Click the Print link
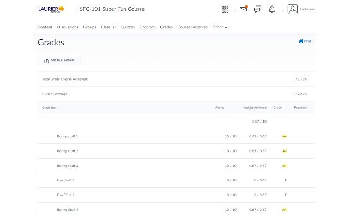Viewport: 349px width, 218px height. click(x=305, y=41)
